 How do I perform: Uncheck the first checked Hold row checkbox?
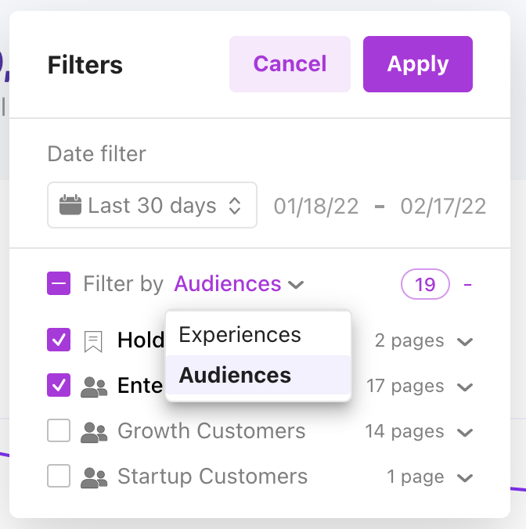tap(59, 340)
